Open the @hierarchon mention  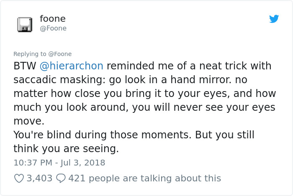[71, 66]
